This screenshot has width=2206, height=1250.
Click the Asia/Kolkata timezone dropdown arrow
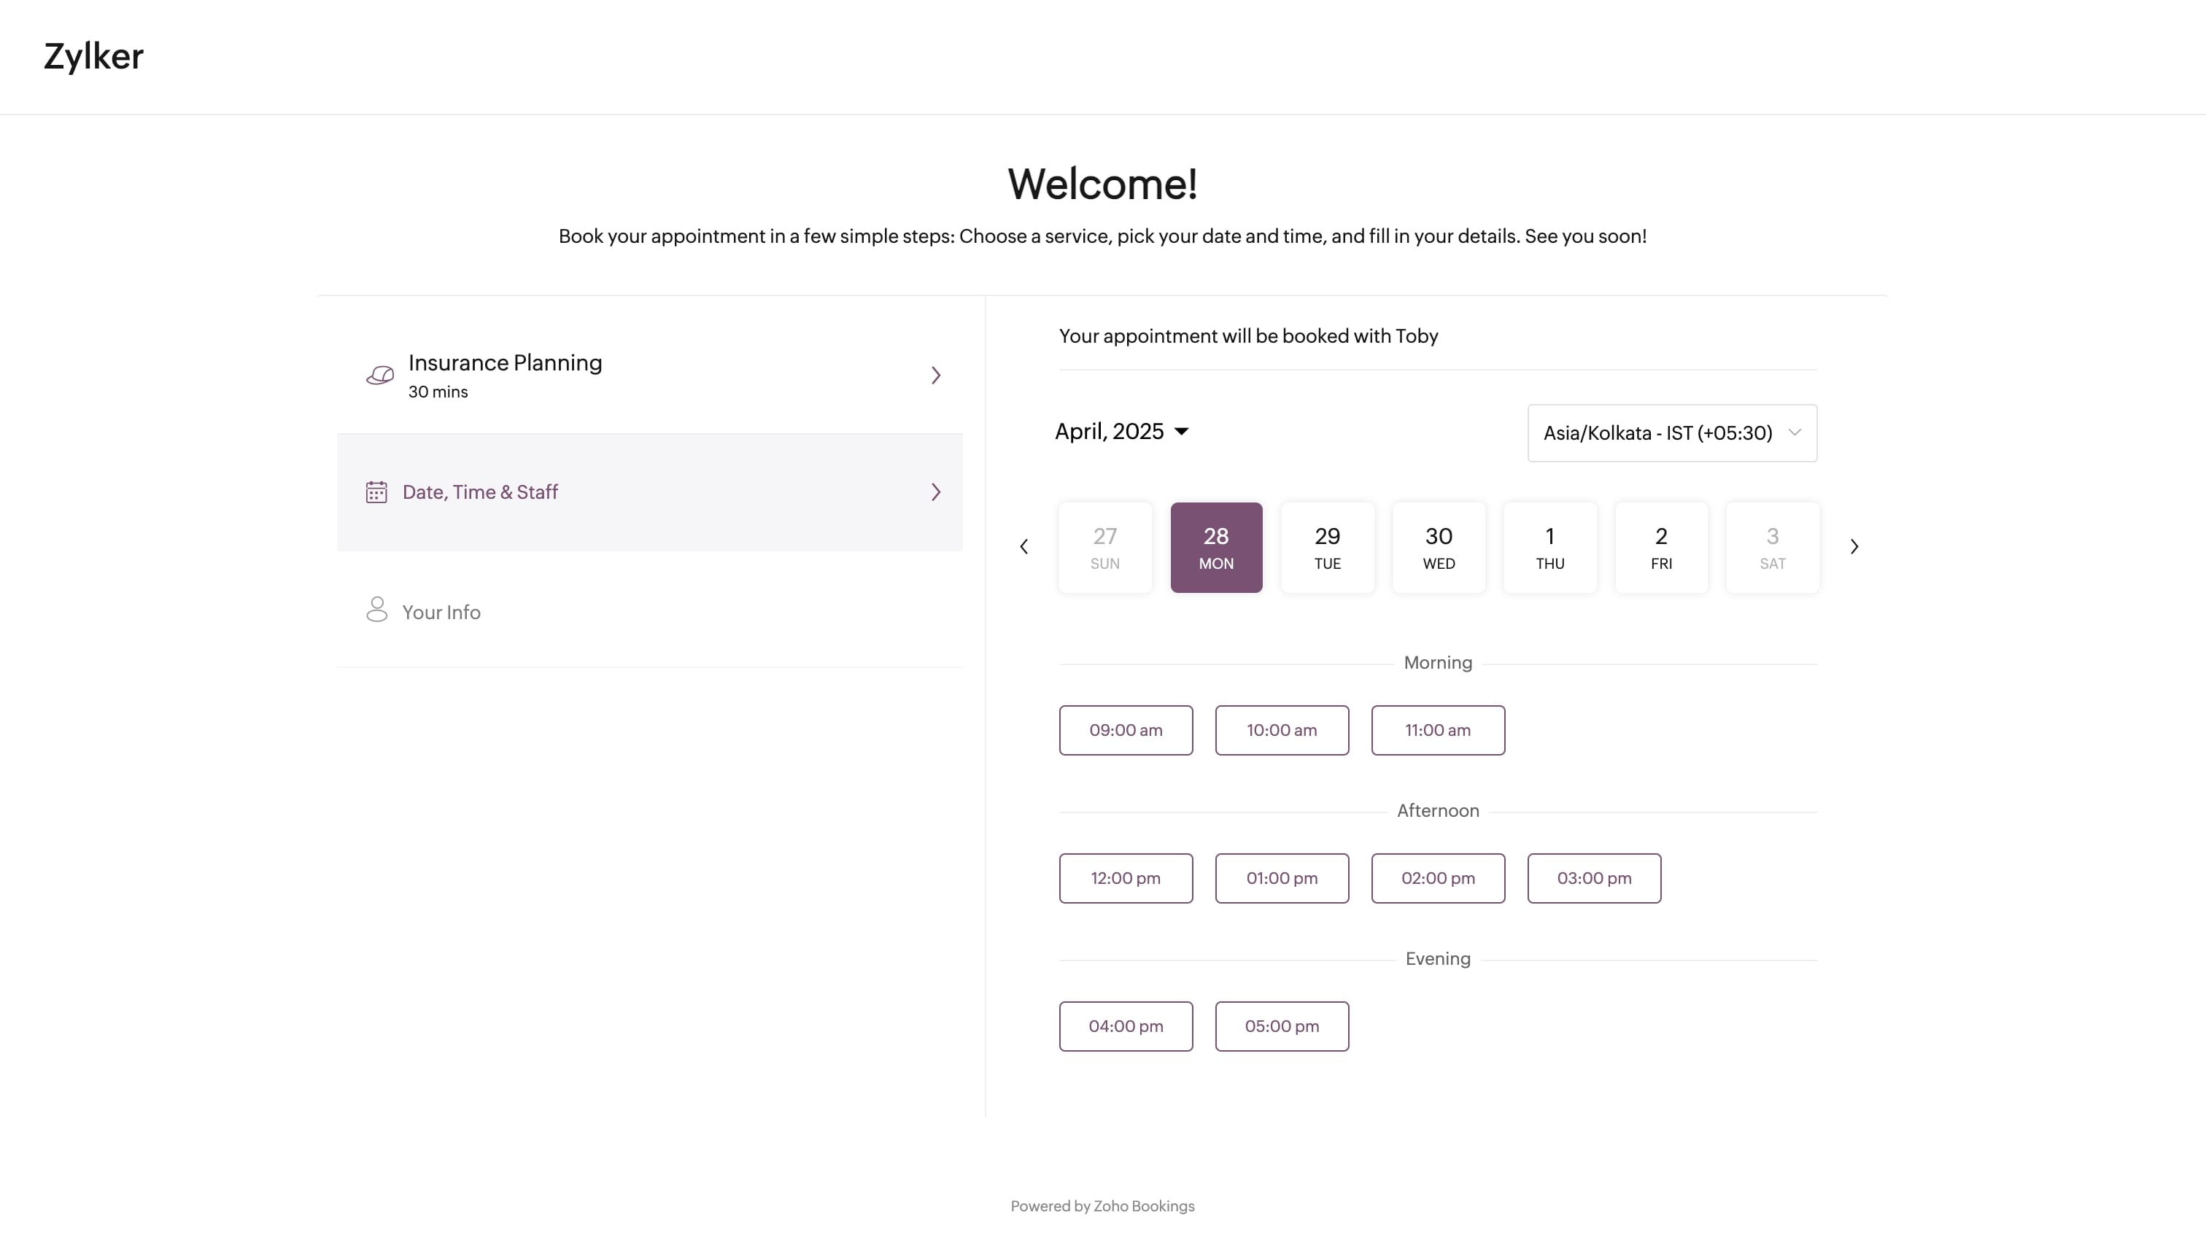pyautogui.click(x=1794, y=433)
